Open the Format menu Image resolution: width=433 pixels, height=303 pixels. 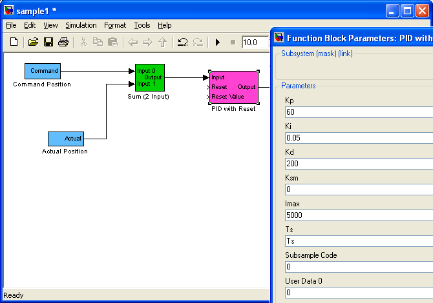coord(115,25)
